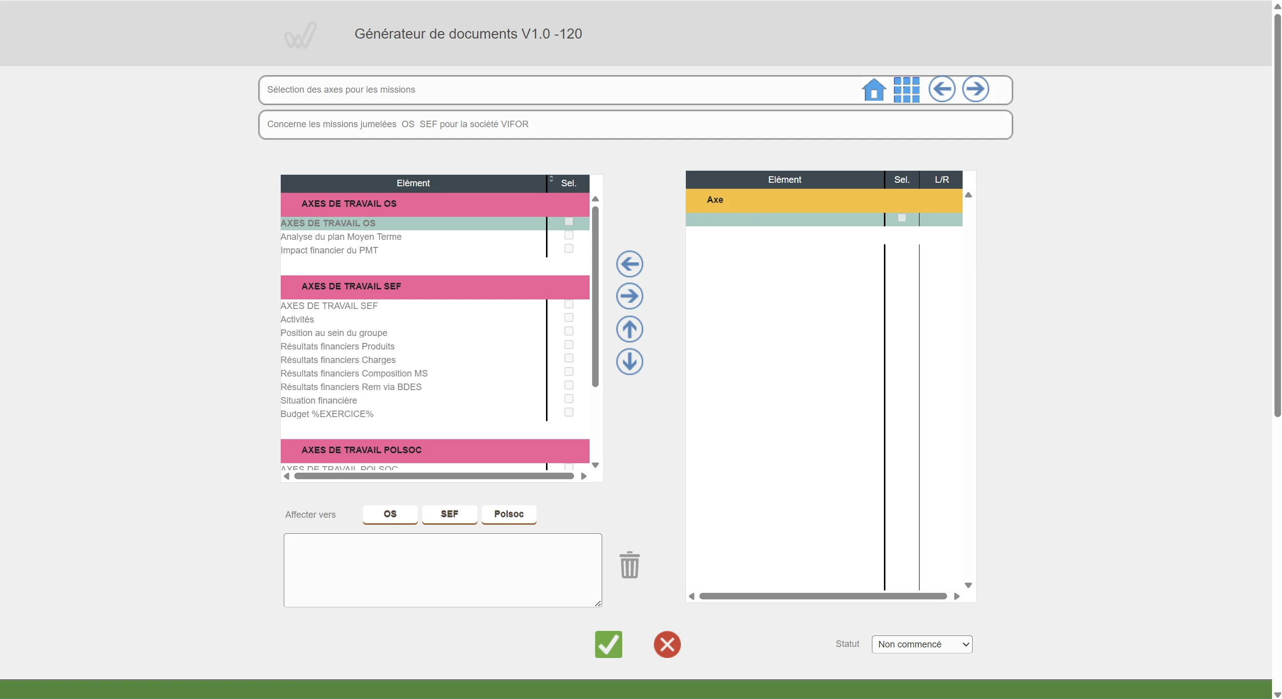The width and height of the screenshot is (1282, 699).
Task: Click the left list vertical scrollbar thumb
Action: coord(595,296)
